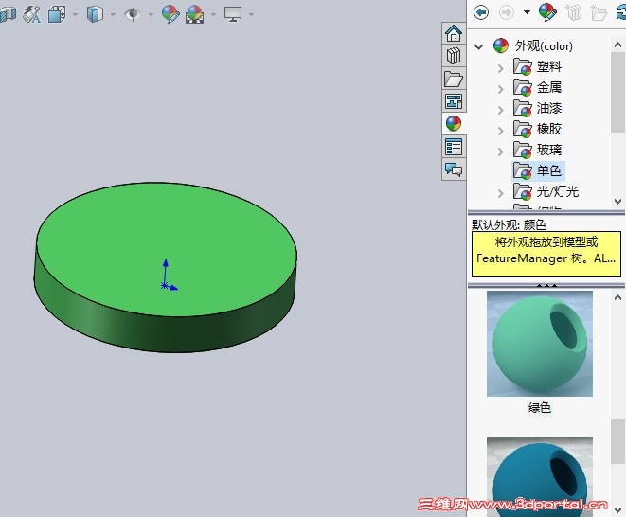Click the 绿色 label under the thumbnail
This screenshot has width=626, height=517.
point(540,407)
